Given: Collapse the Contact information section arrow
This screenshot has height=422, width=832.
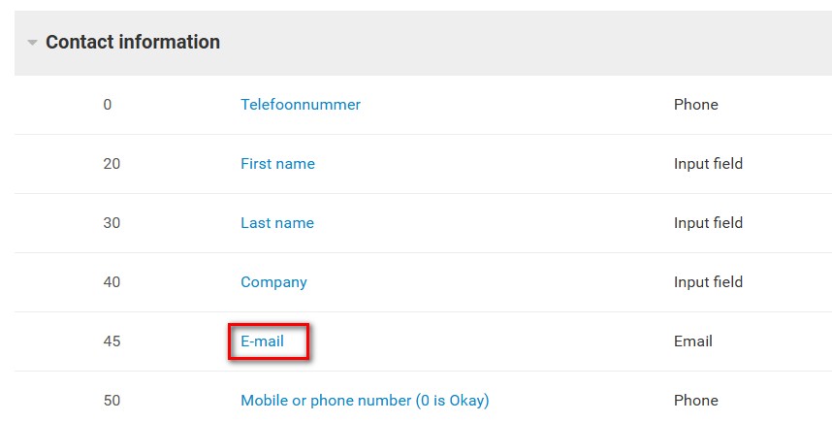Looking at the screenshot, I should 32,43.
